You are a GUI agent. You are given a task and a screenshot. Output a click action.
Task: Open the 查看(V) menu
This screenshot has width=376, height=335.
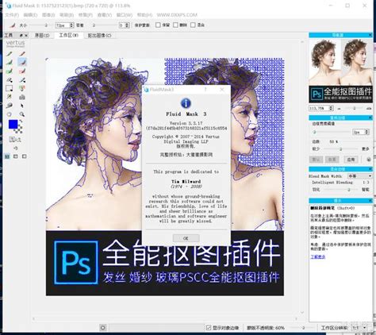pyautogui.click(x=105, y=15)
